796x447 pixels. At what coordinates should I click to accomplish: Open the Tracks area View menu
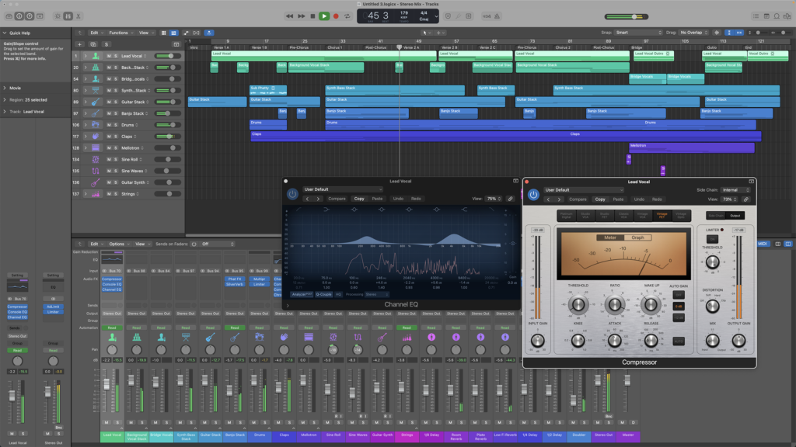pyautogui.click(x=145, y=33)
